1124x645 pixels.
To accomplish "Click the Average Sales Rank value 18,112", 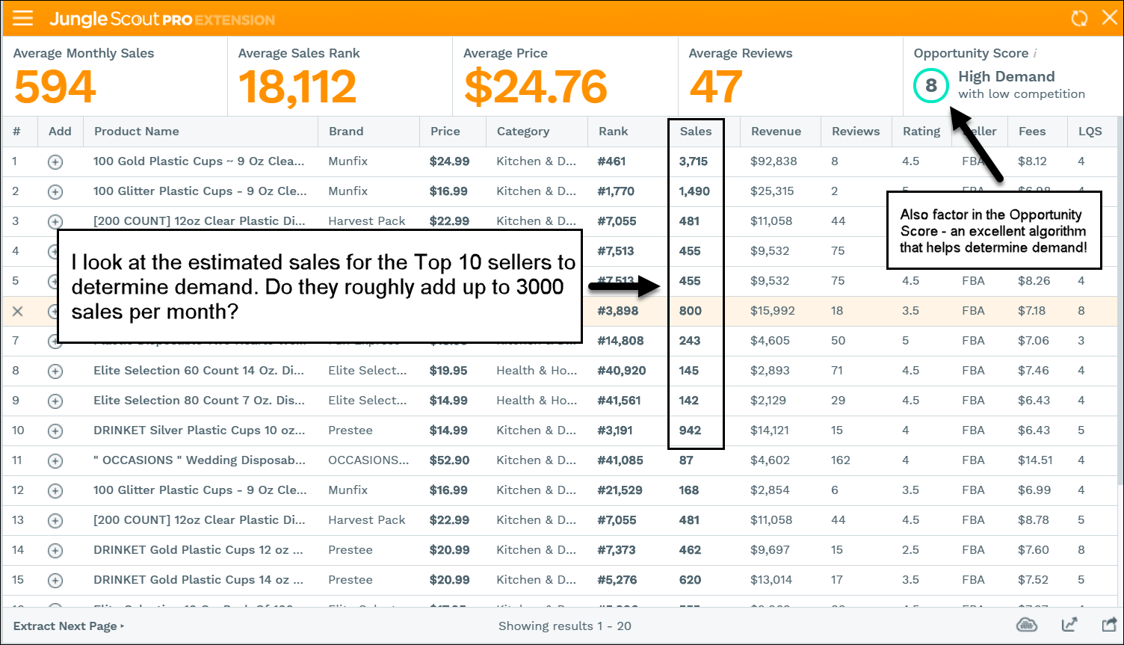I will tap(297, 87).
